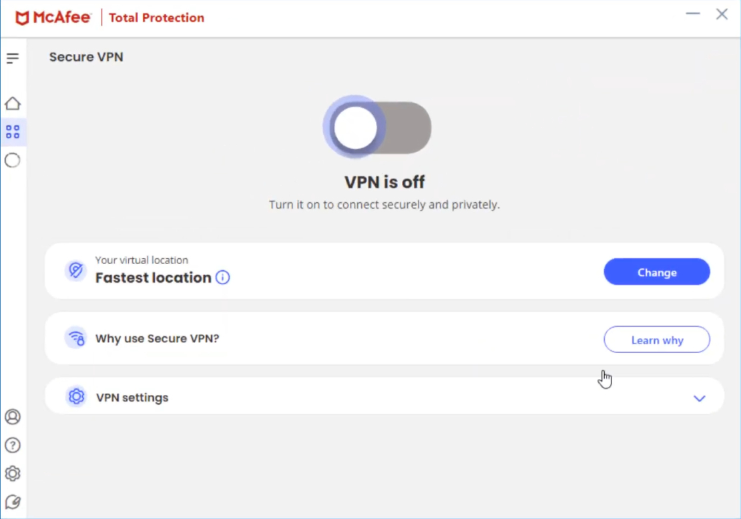Viewport: 741px width, 519px height.
Task: Click the circle scan icon in sidebar
Action: (13, 160)
